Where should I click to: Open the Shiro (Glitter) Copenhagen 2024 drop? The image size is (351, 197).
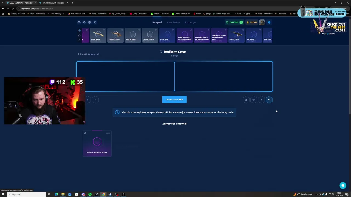[185, 35]
